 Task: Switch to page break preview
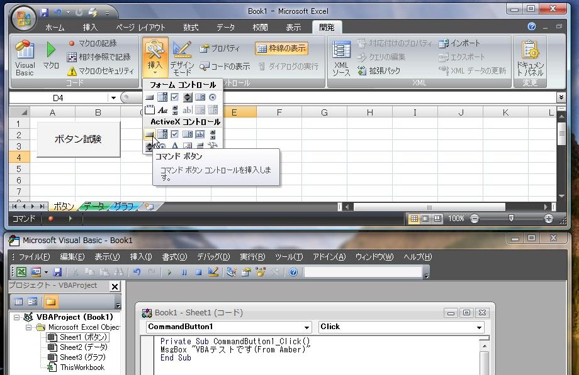tap(437, 219)
